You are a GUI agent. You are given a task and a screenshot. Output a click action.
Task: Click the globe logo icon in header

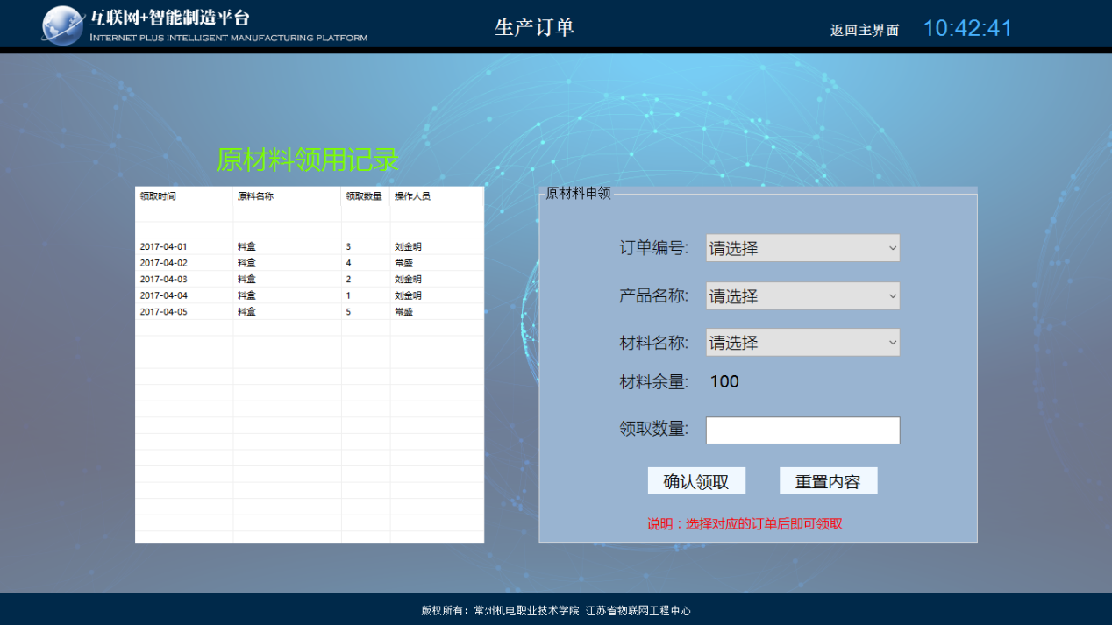pyautogui.click(x=62, y=25)
